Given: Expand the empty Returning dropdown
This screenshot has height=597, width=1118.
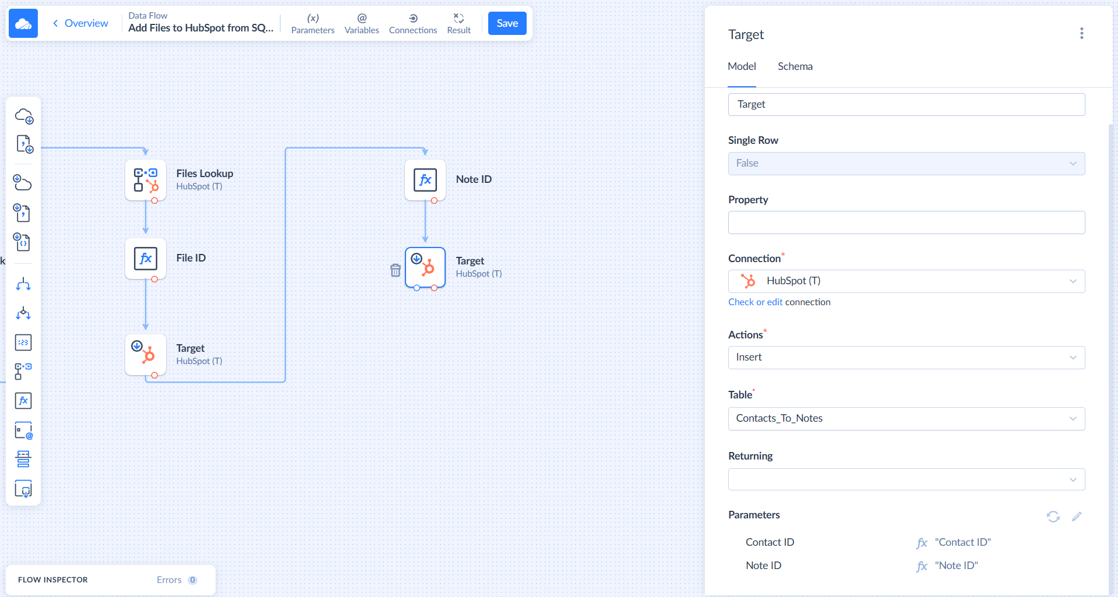Looking at the screenshot, I should (906, 480).
